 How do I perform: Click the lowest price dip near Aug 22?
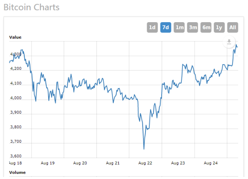144,149
